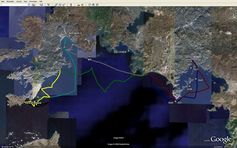
Task: Select the Add Image Overlay tool
Action: (x=64, y=5)
